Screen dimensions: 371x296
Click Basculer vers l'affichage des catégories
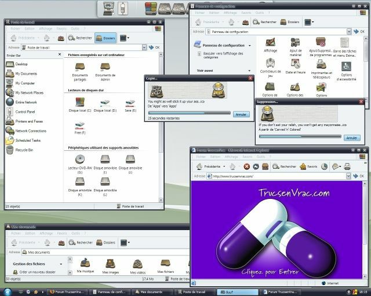[223, 55]
